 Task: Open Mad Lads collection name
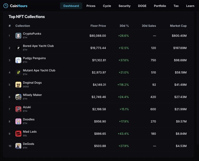(30, 132)
